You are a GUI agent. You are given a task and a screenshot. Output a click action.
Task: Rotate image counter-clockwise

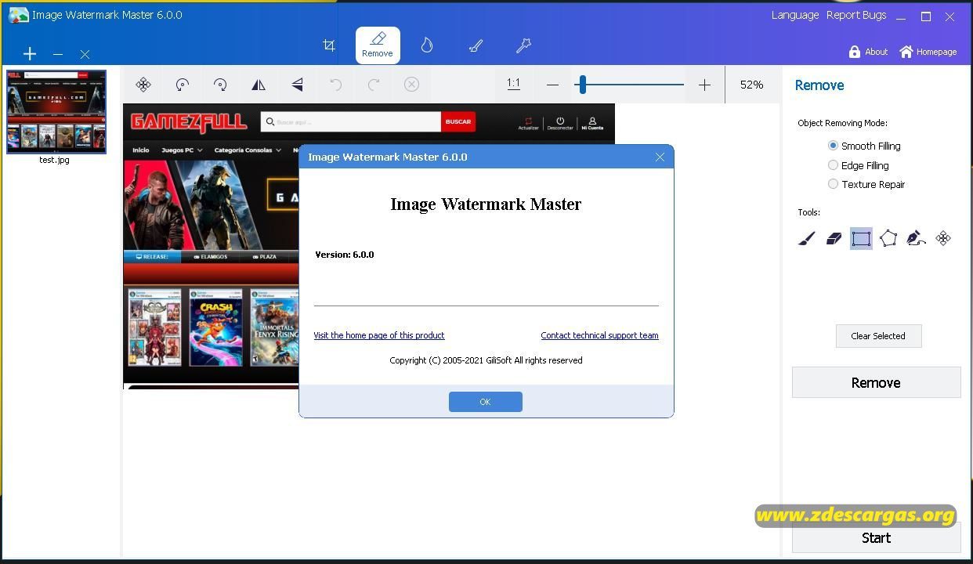click(x=183, y=85)
